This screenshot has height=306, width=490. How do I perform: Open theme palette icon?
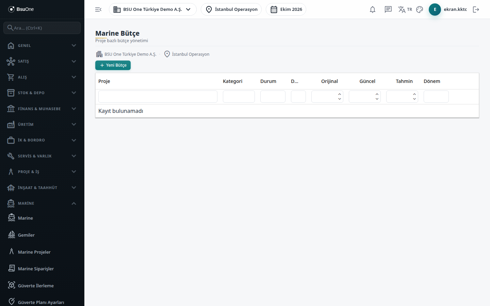[420, 10]
